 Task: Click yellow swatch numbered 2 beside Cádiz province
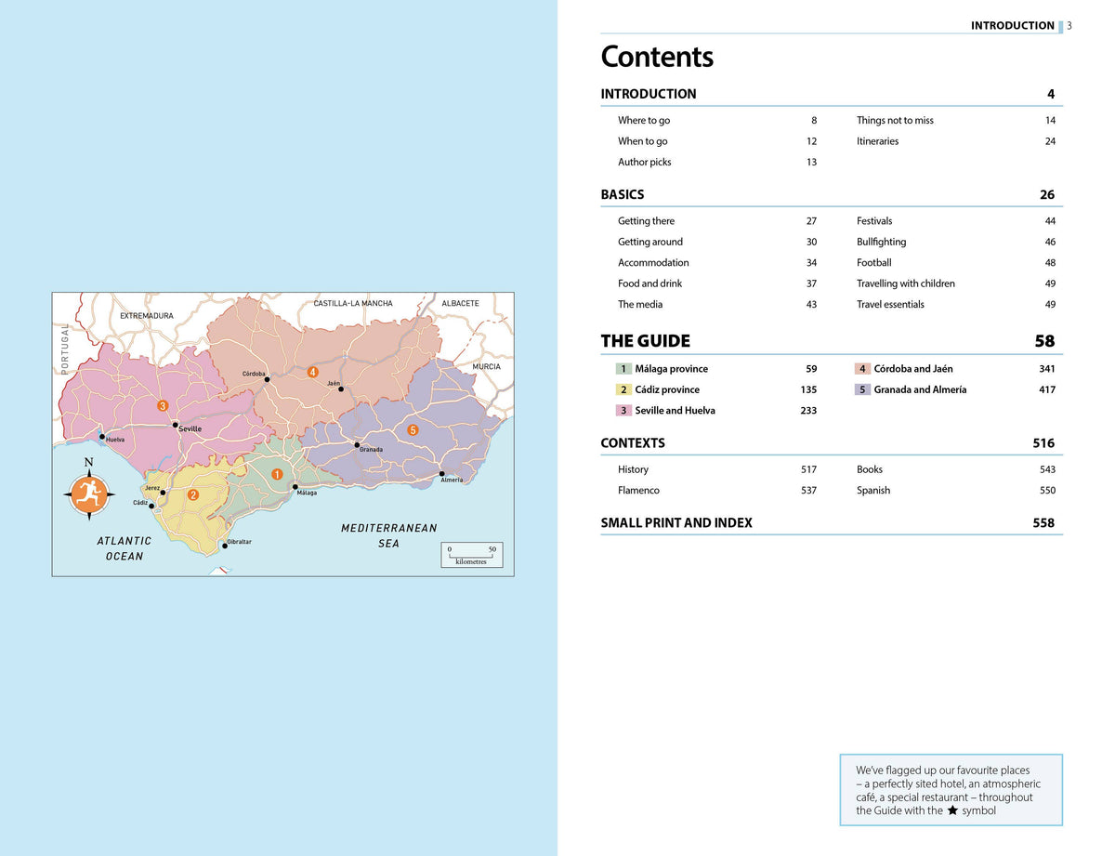[x=623, y=389]
